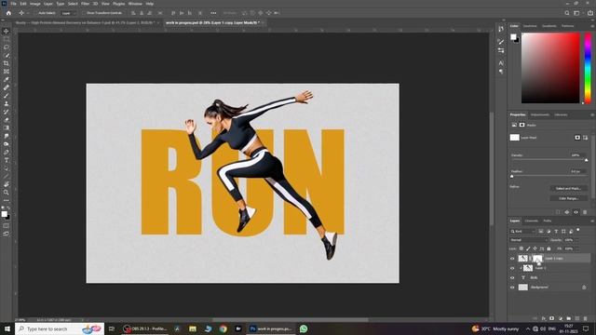
Task: Delete layer using trash icon in Layers panel
Action: [586, 318]
